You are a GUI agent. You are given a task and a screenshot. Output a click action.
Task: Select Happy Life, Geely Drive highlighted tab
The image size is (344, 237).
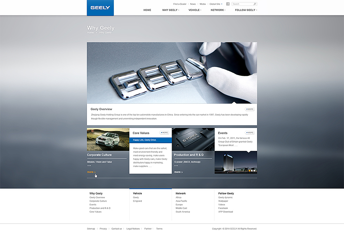tap(151, 140)
